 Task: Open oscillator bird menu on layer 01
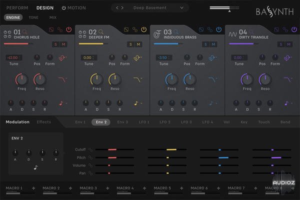click(x=63, y=58)
